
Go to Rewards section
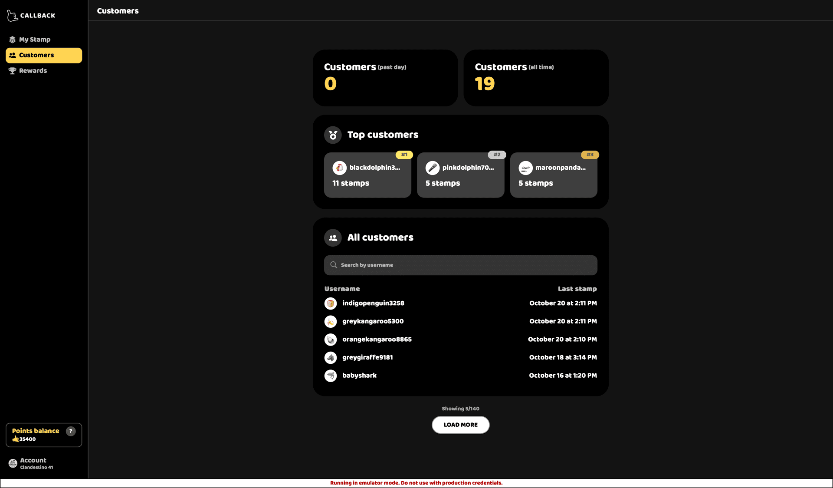44,71
